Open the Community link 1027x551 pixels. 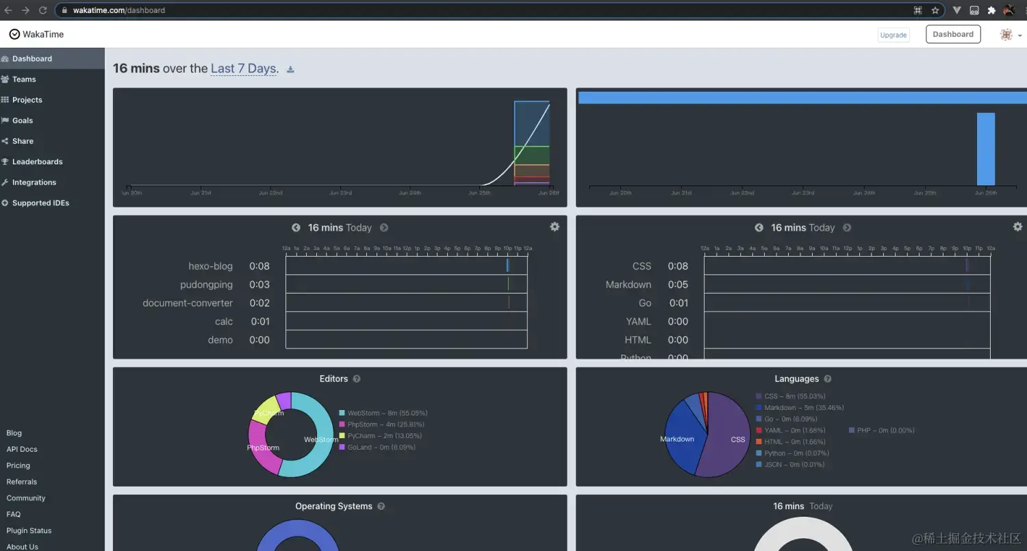(25, 498)
